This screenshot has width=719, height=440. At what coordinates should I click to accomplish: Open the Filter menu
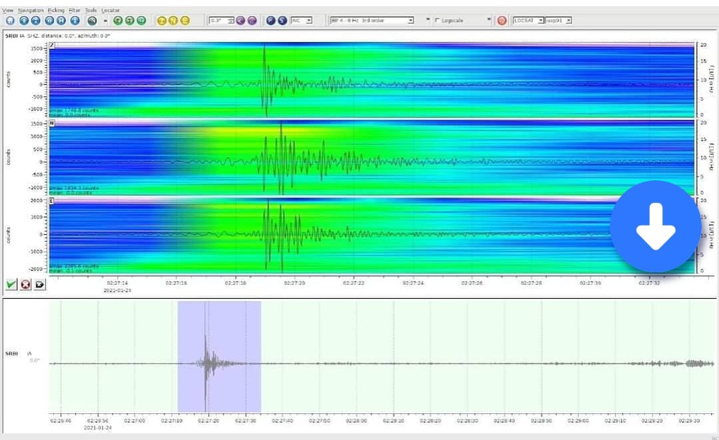tap(75, 11)
